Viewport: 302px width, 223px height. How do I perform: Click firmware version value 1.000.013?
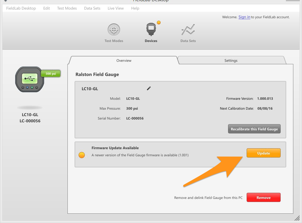pyautogui.click(x=265, y=99)
